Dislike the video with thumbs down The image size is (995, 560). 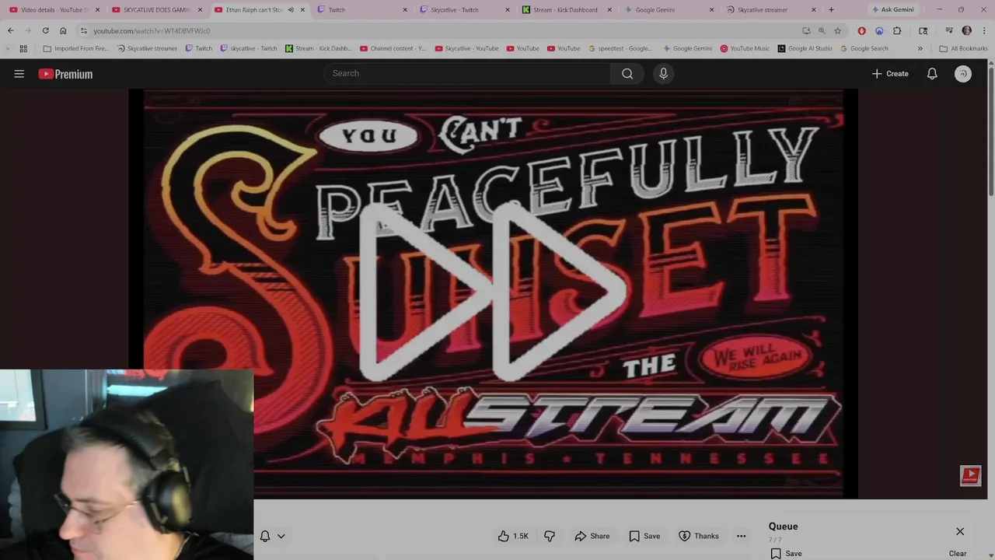pos(550,536)
